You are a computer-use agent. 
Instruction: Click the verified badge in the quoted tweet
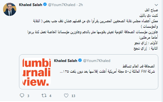pos(80,60)
